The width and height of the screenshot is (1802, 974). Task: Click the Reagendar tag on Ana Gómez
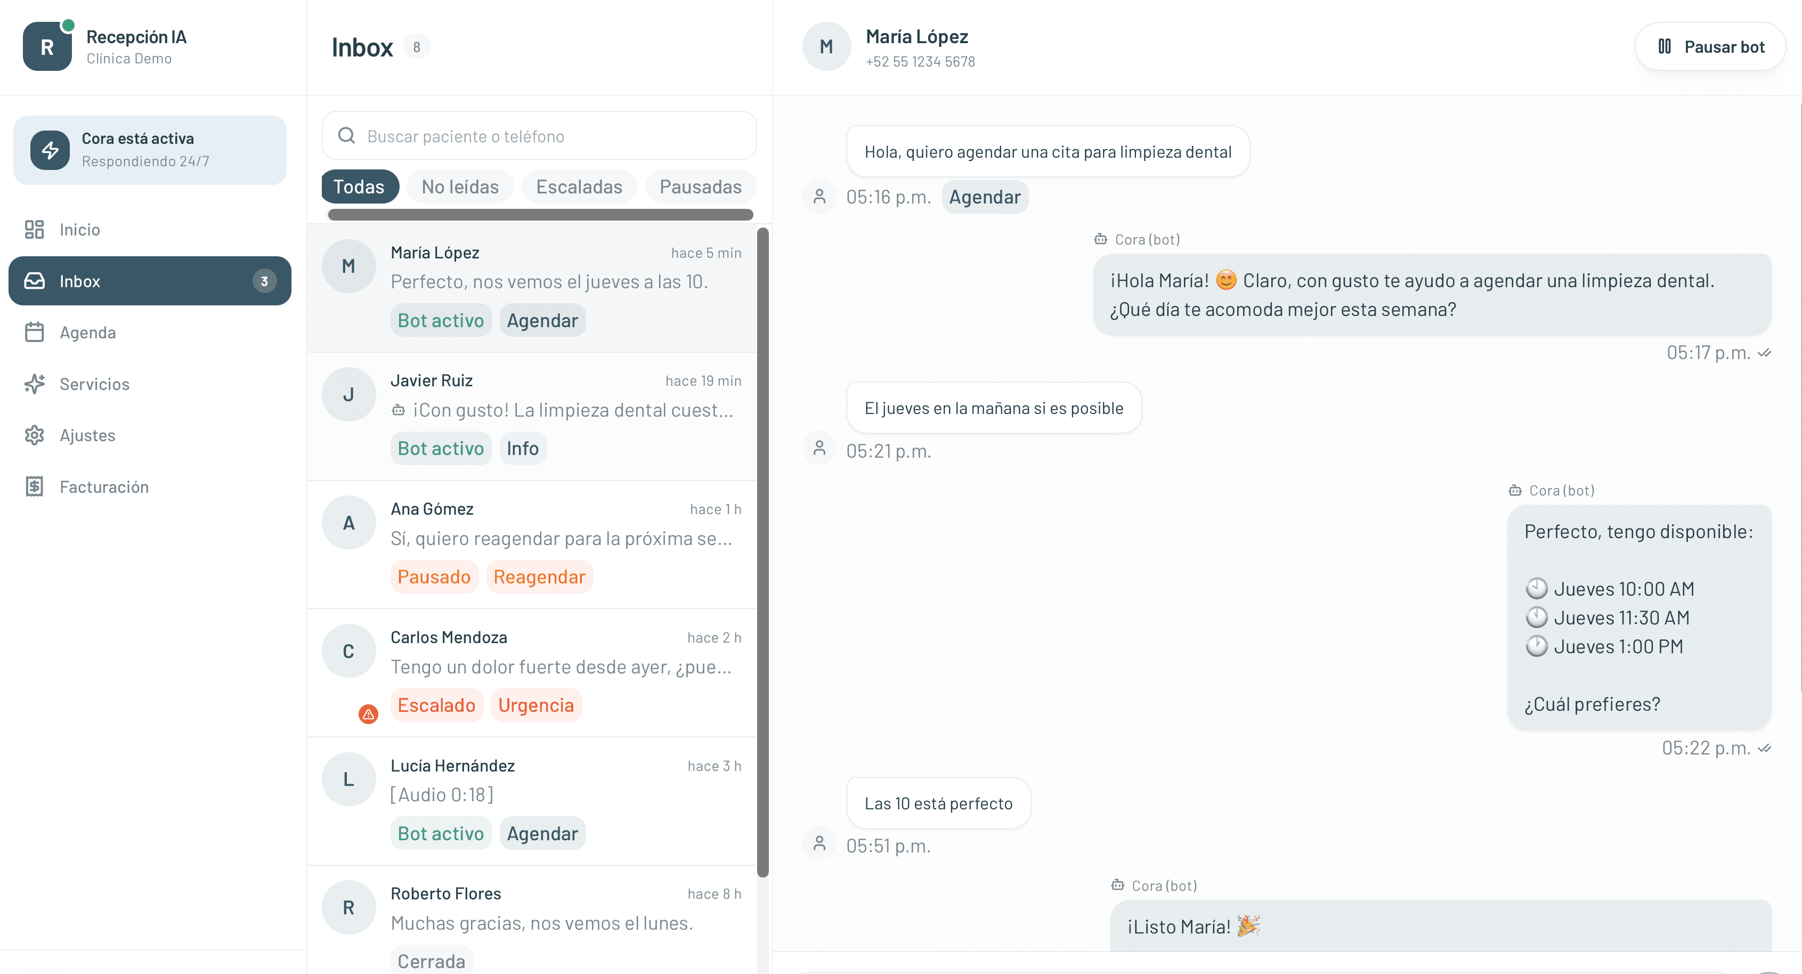point(539,577)
